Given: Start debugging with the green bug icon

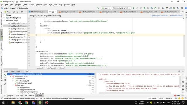Looking at the screenshot, I should (x=144, y=8).
